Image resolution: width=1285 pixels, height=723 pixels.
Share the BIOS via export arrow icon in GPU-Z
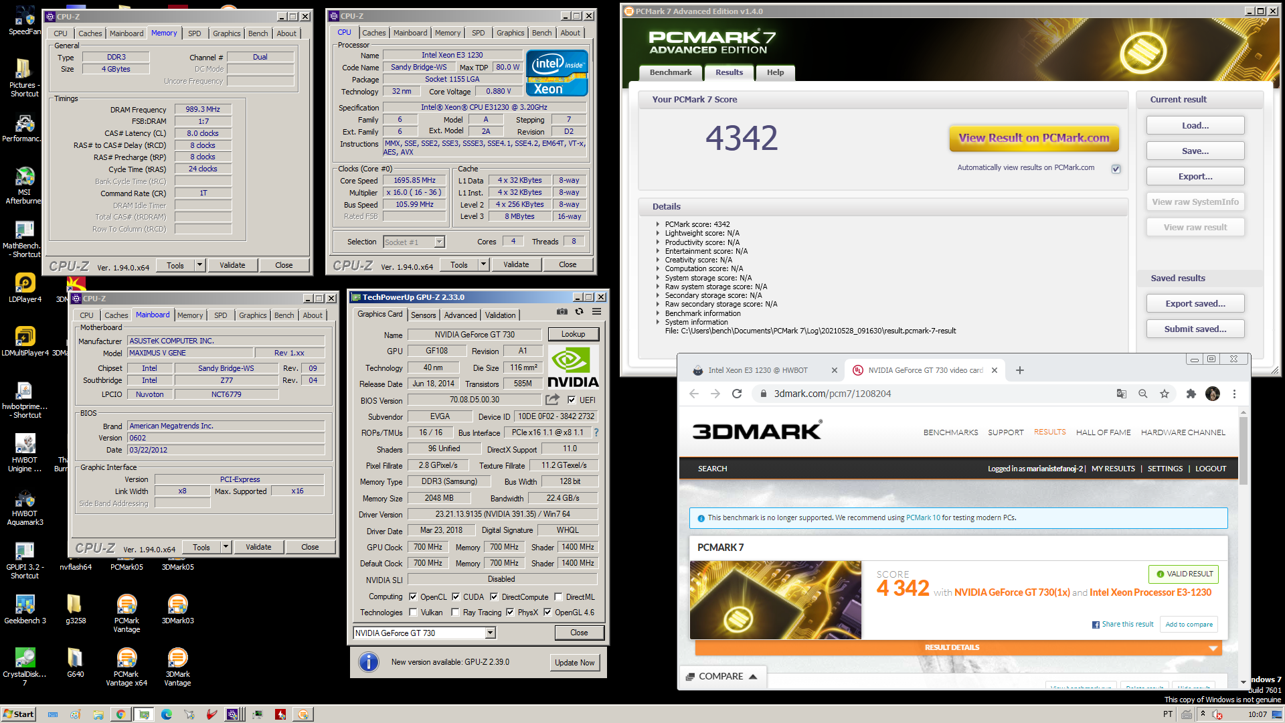pyautogui.click(x=552, y=400)
